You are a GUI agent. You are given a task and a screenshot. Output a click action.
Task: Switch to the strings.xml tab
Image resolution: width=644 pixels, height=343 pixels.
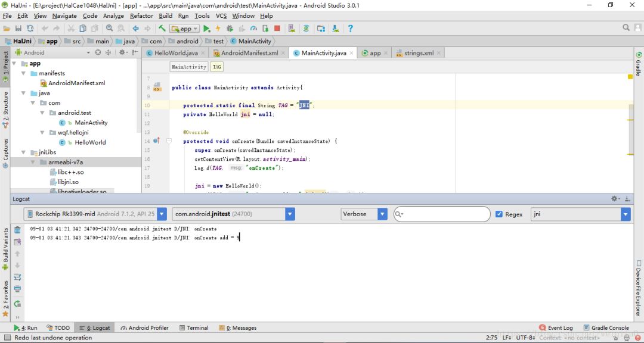pyautogui.click(x=419, y=54)
